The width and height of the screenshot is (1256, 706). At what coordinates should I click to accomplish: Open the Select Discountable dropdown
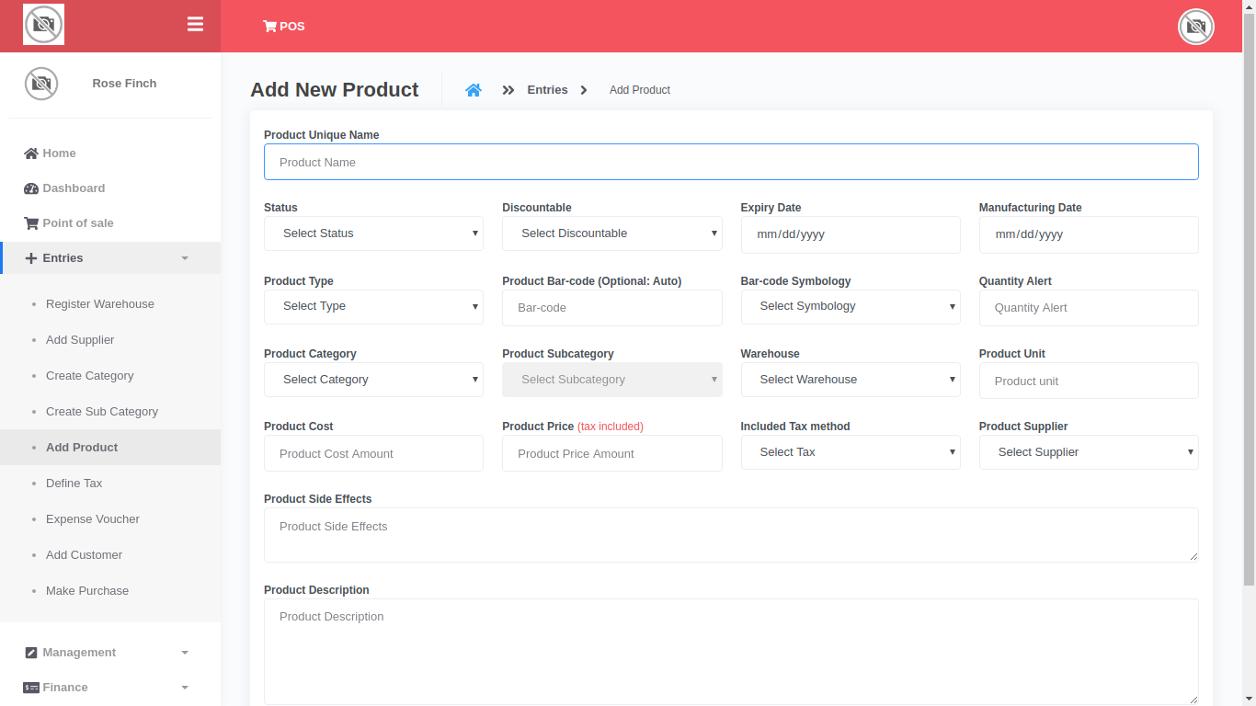(x=611, y=233)
